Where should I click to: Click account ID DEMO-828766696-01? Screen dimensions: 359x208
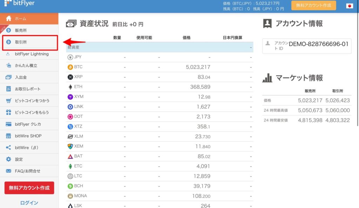pos(318,44)
